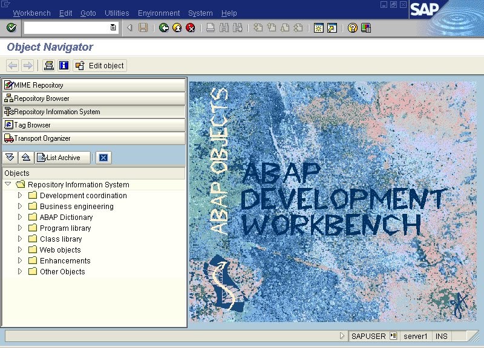Screen dimensions: 484x348
Task: Open the Environment menu
Action: [159, 13]
